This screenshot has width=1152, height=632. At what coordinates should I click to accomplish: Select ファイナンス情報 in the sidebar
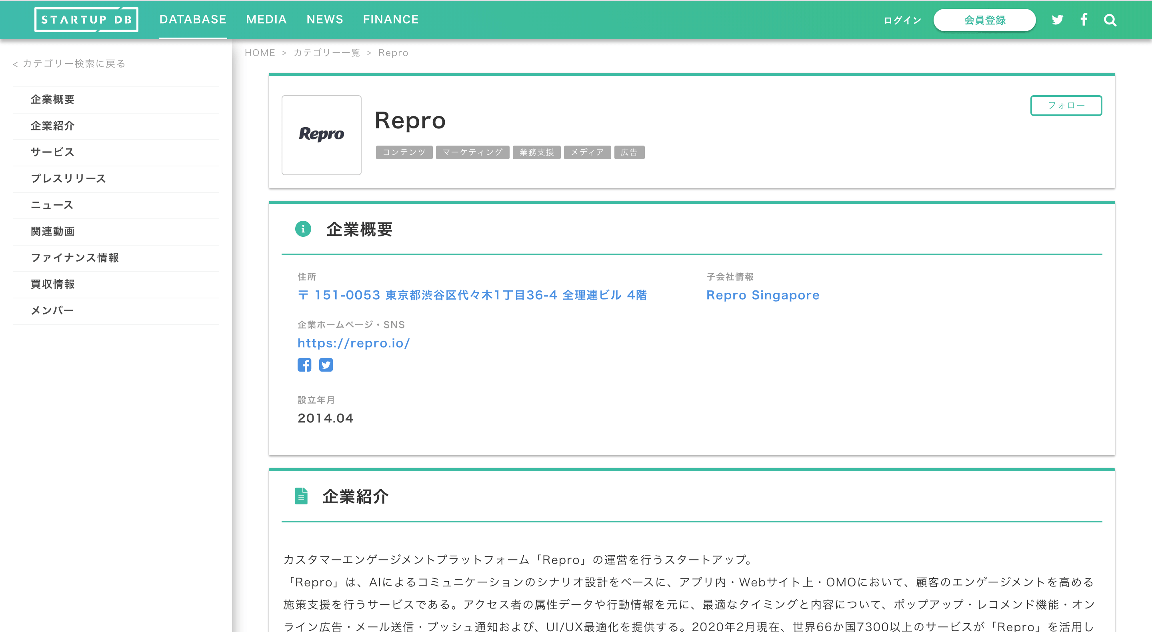(75, 258)
